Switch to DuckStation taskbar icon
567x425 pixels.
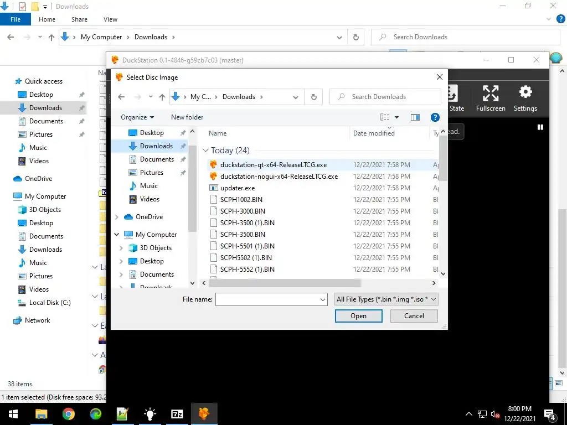pyautogui.click(x=204, y=414)
